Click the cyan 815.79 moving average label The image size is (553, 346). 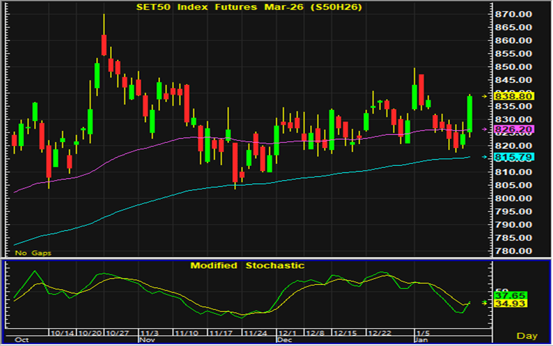click(513, 157)
